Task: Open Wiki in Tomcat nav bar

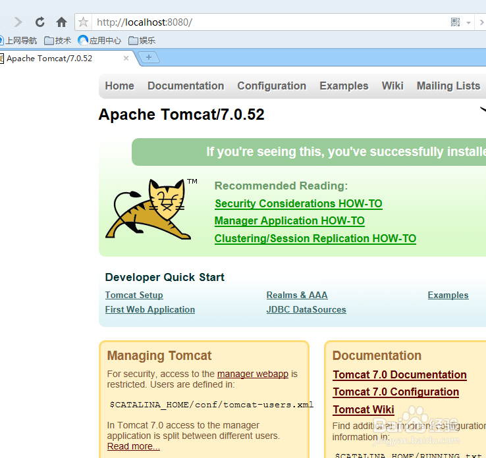Action: tap(392, 86)
